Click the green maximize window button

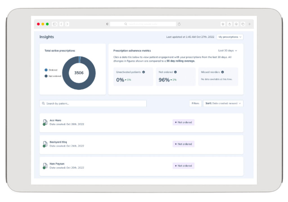point(47,24)
